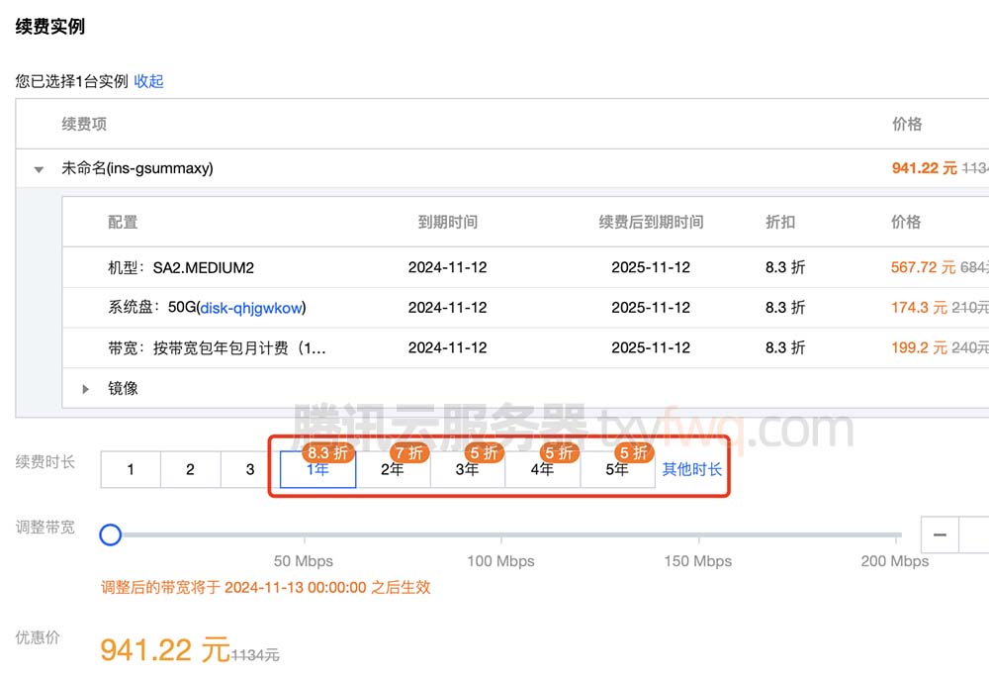Click 2025-11-12 renewed expiry in 机型 row
Viewport: 989px width, 678px height.
[651, 267]
